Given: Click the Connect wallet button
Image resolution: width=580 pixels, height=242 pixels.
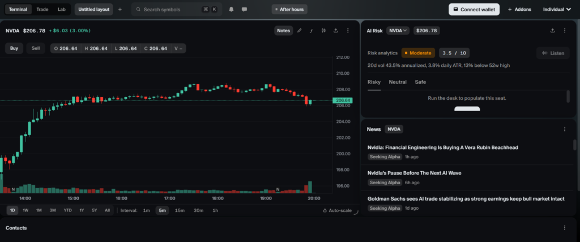Looking at the screenshot, I should tap(474, 9).
